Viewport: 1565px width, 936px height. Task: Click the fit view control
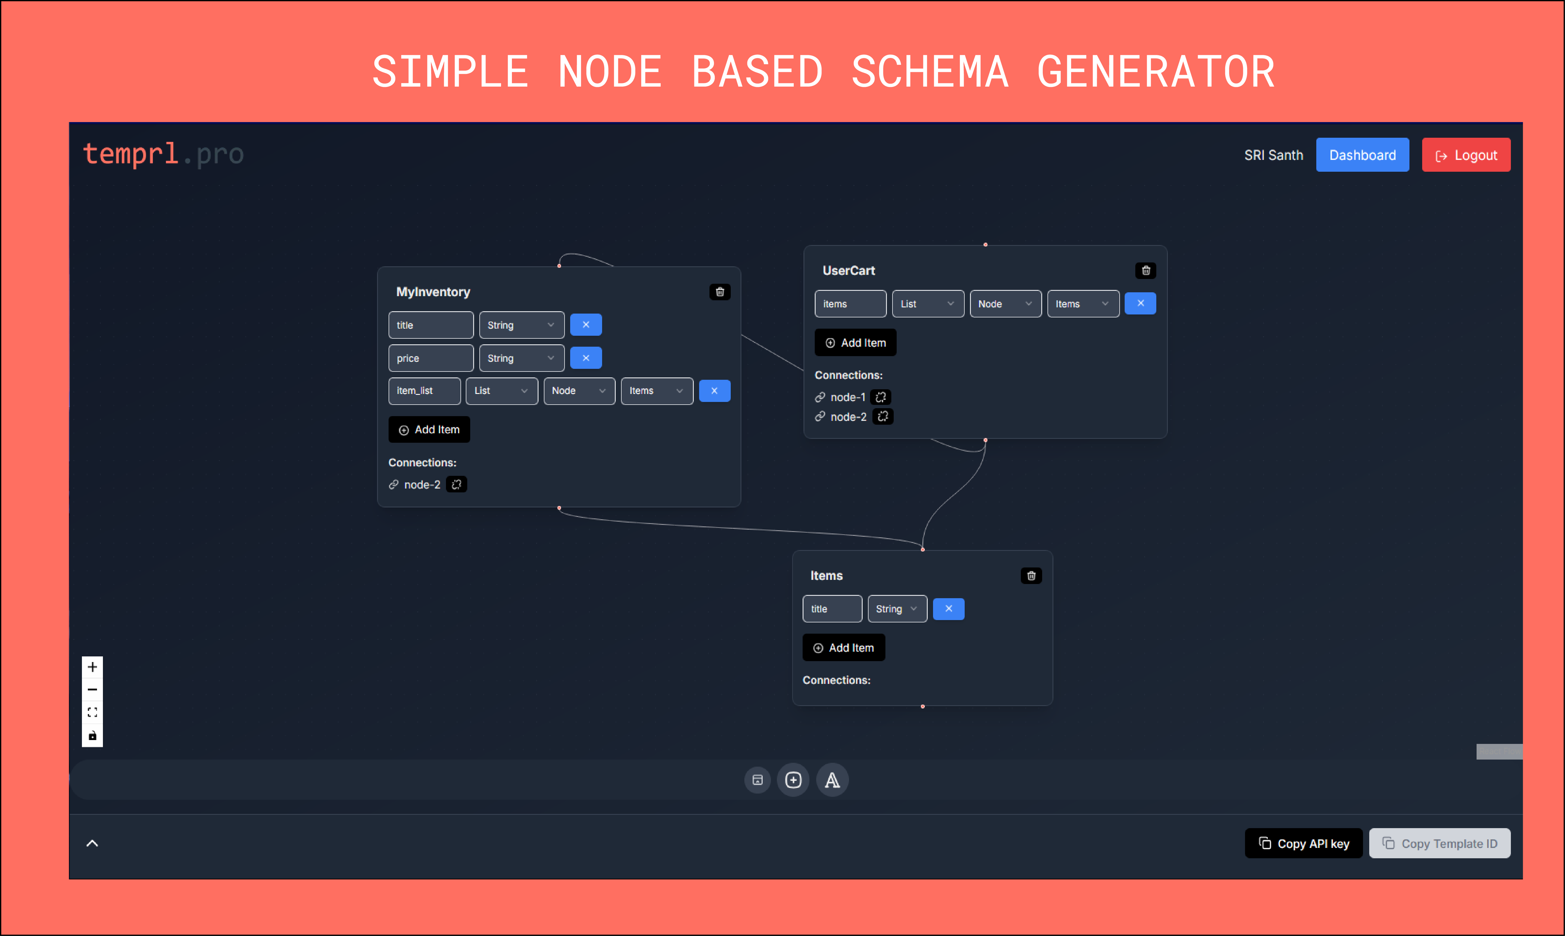(92, 712)
